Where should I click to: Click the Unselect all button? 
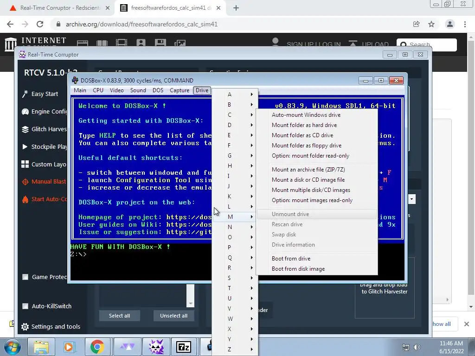coord(173,316)
